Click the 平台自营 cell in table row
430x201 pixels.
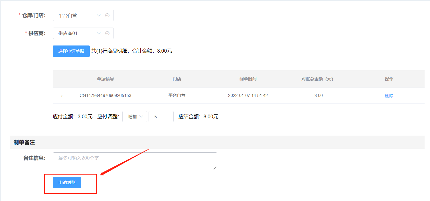(177, 96)
